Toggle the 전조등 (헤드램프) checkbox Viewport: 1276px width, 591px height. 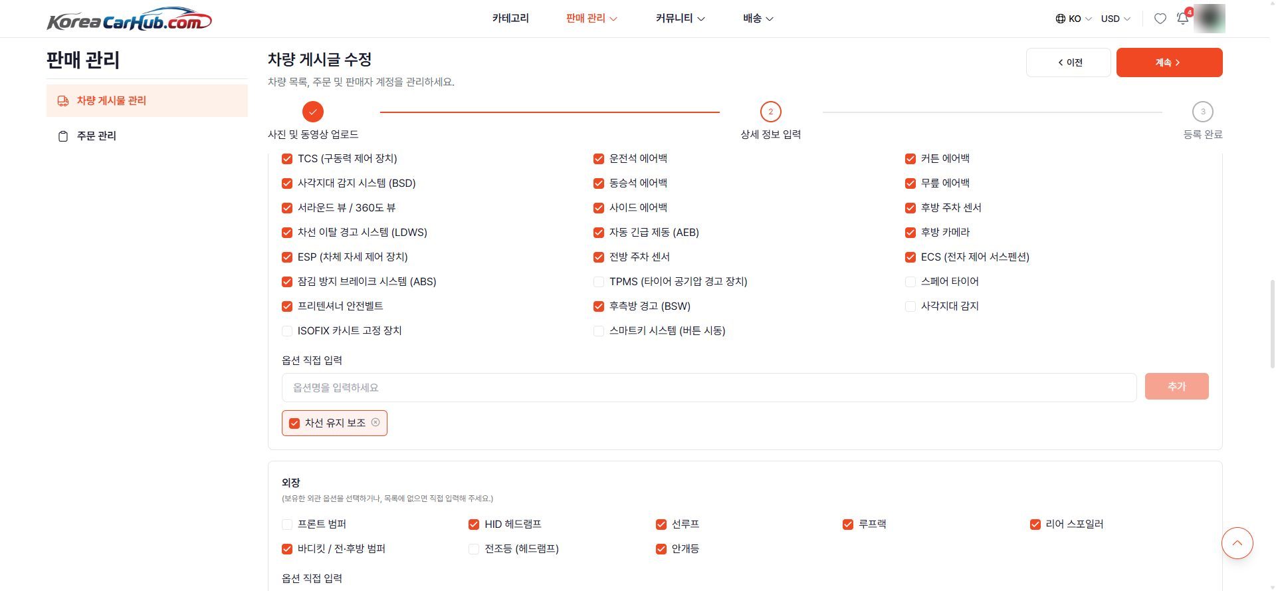[474, 549]
